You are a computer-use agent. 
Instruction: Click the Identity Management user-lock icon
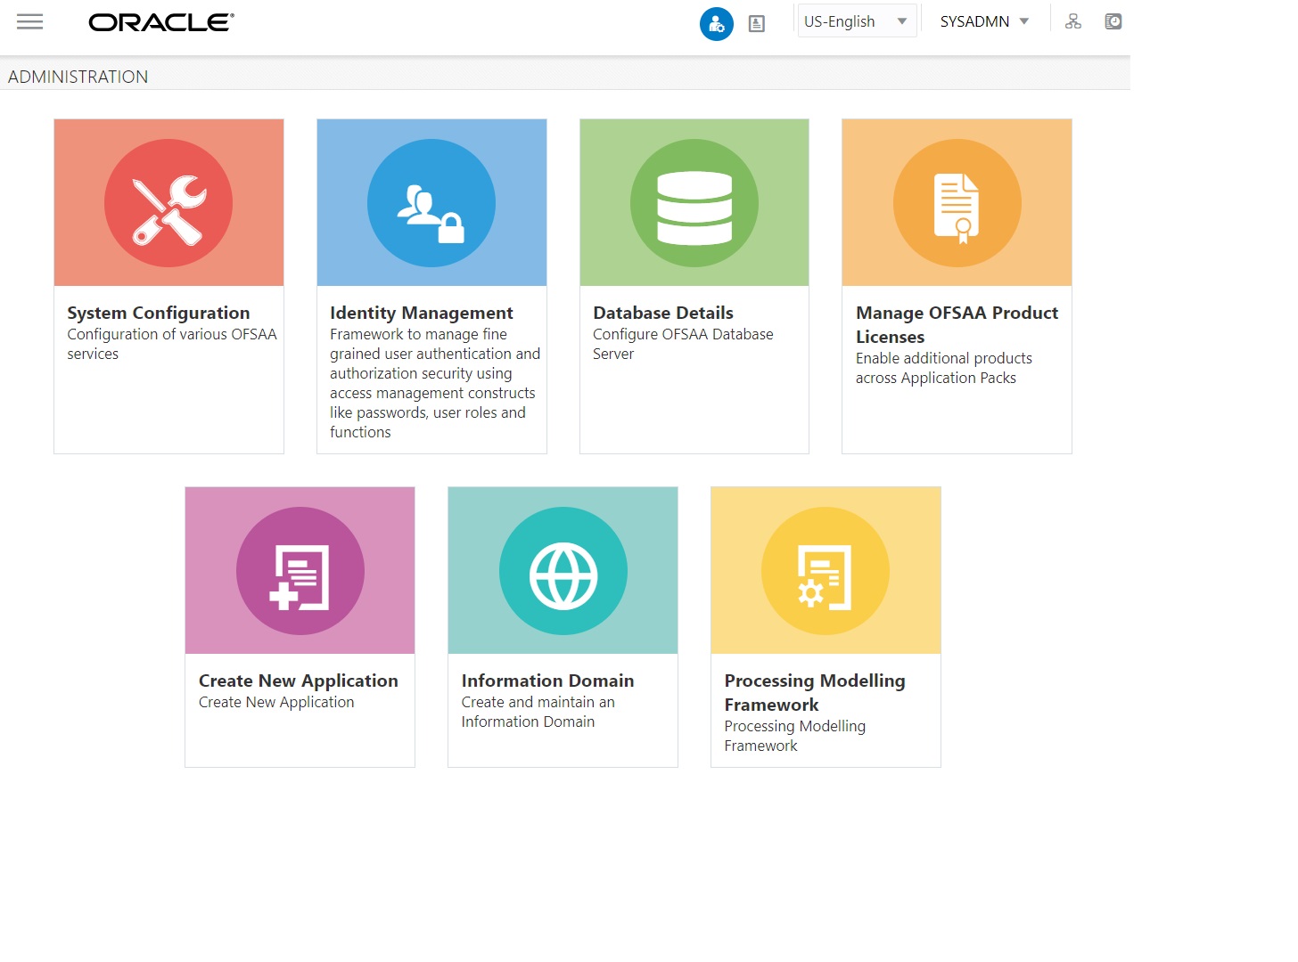[x=431, y=203]
